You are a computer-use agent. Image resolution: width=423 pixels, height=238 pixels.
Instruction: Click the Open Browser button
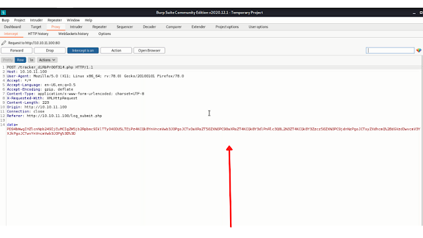pos(149,50)
